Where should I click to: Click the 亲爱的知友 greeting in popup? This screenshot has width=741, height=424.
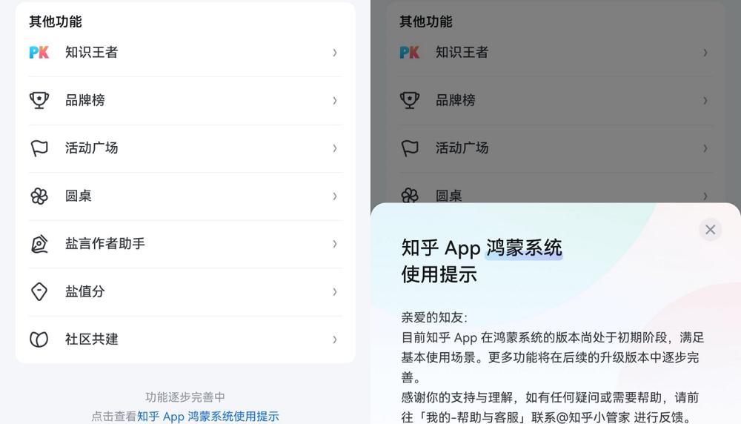tap(433, 318)
